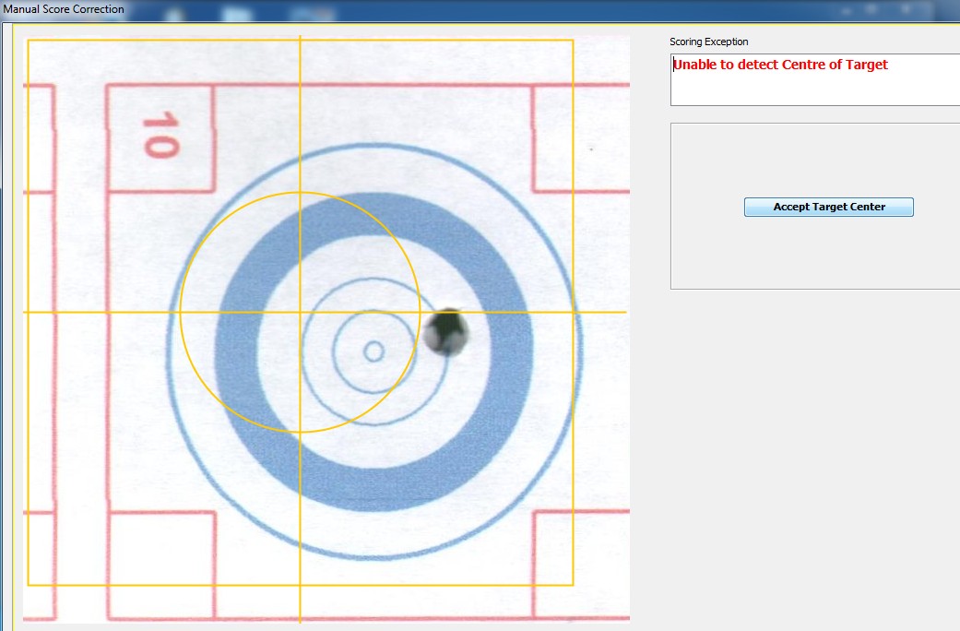Click the red number 10 label
Image resolution: width=960 pixels, height=631 pixels.
point(160,135)
